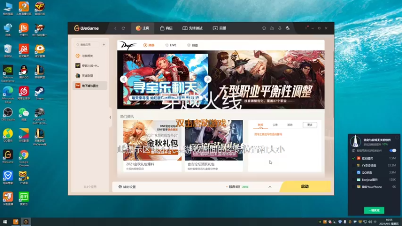Image resolution: width=402 pixels, height=226 pixels.
Task: Click the WeGame title bar download icon
Action: click(280, 28)
